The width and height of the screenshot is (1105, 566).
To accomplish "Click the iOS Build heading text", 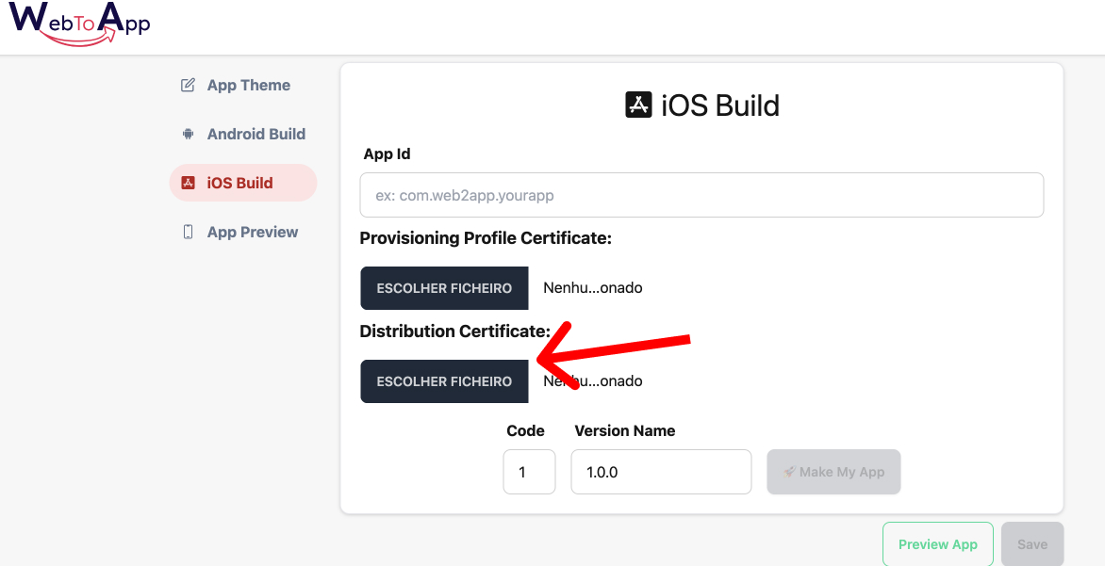I will point(720,105).
